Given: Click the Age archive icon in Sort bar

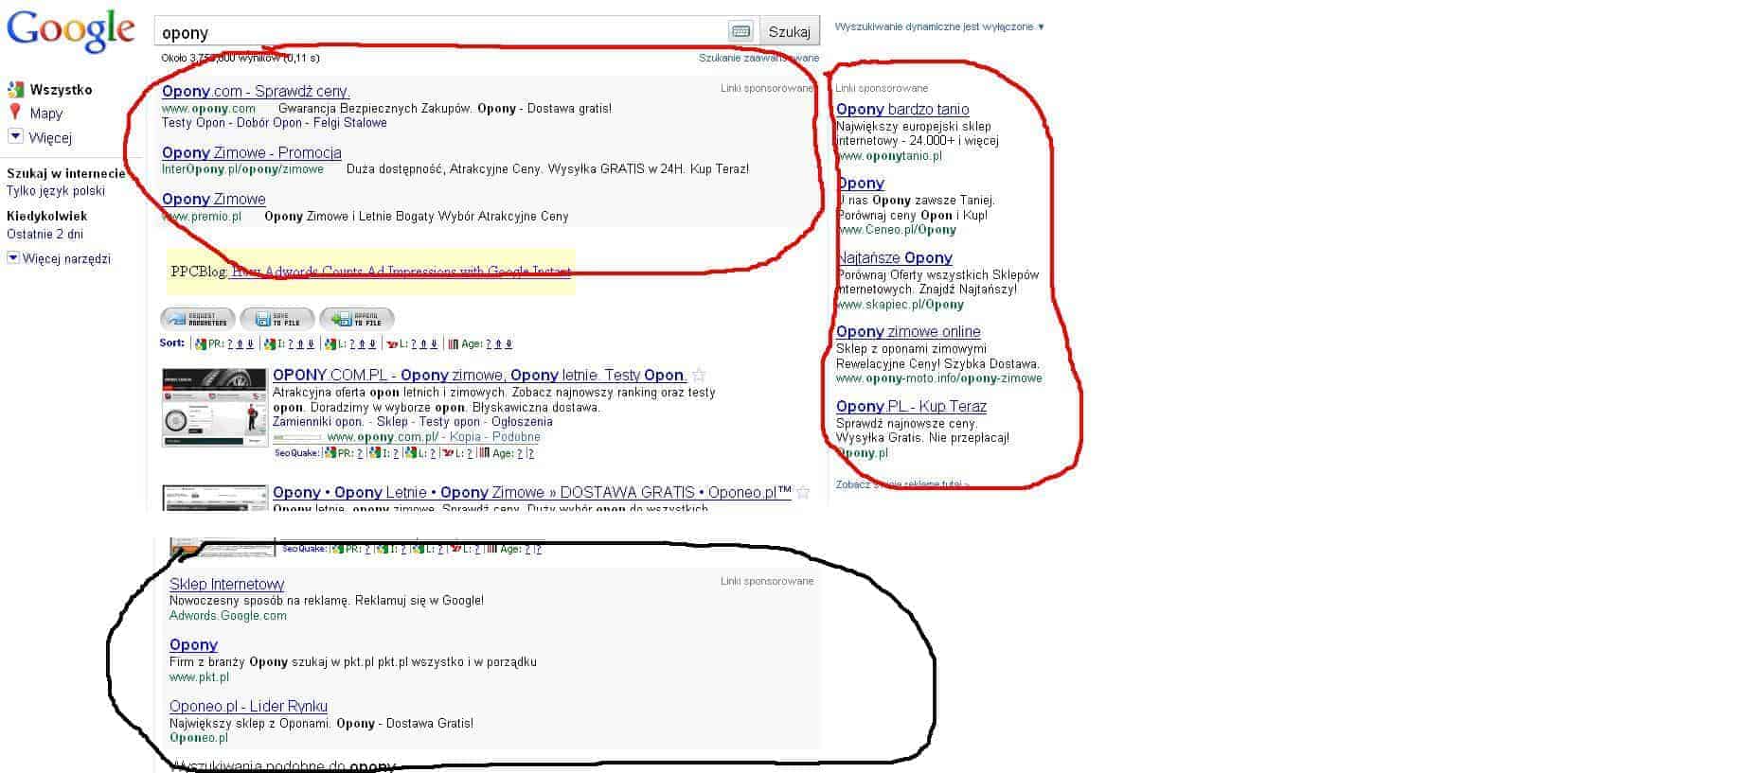Looking at the screenshot, I should [454, 344].
